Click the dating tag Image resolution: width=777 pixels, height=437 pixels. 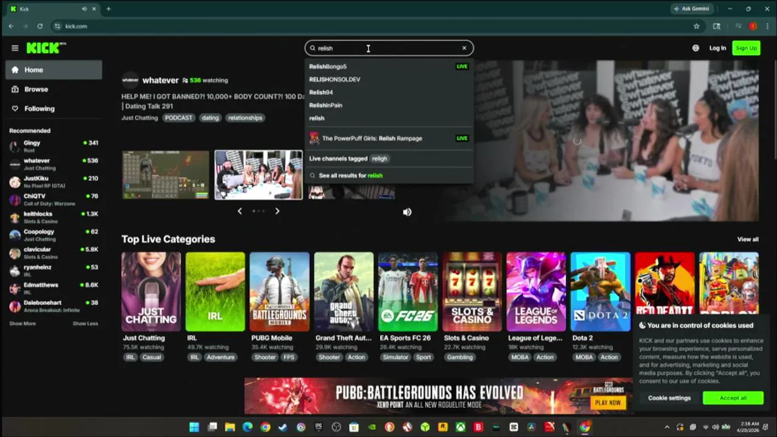210,118
